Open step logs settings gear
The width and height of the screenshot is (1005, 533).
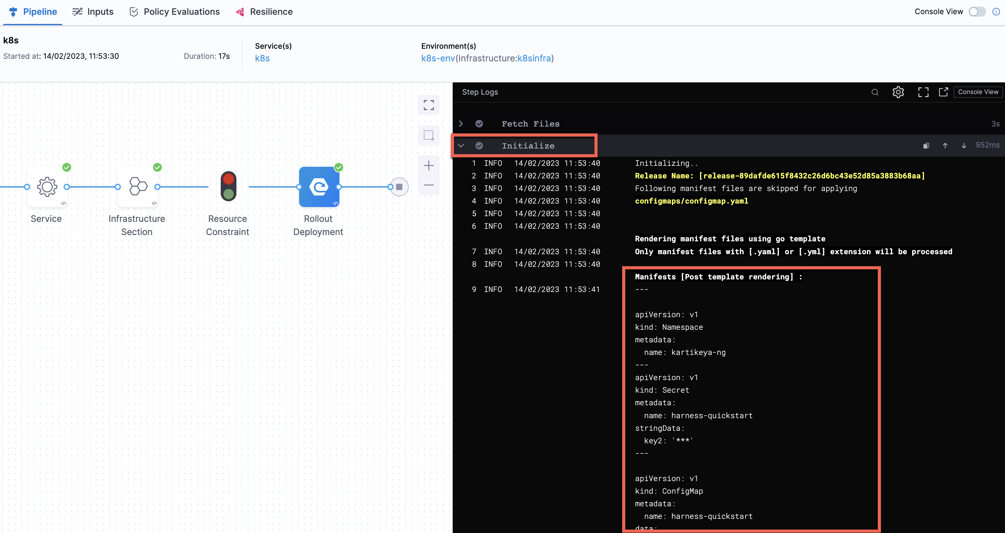(898, 93)
